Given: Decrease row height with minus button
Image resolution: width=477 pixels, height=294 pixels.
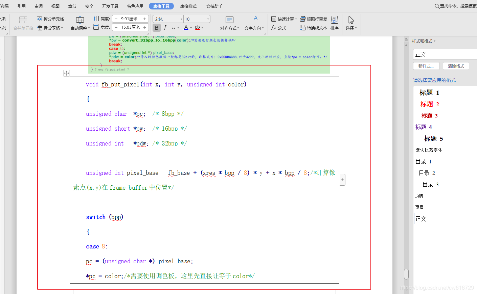Looking at the screenshot, I should click(116, 19).
